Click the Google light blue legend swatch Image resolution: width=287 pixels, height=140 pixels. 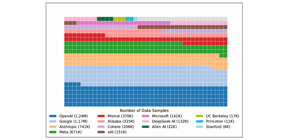(53, 121)
